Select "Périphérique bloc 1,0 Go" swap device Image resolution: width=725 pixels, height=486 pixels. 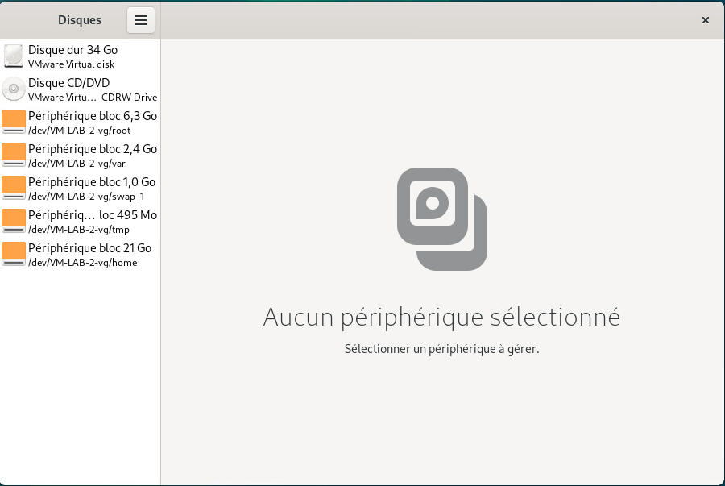[x=91, y=182]
